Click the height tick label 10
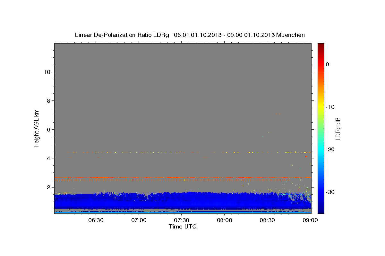385x256 pixels. tap(47, 72)
